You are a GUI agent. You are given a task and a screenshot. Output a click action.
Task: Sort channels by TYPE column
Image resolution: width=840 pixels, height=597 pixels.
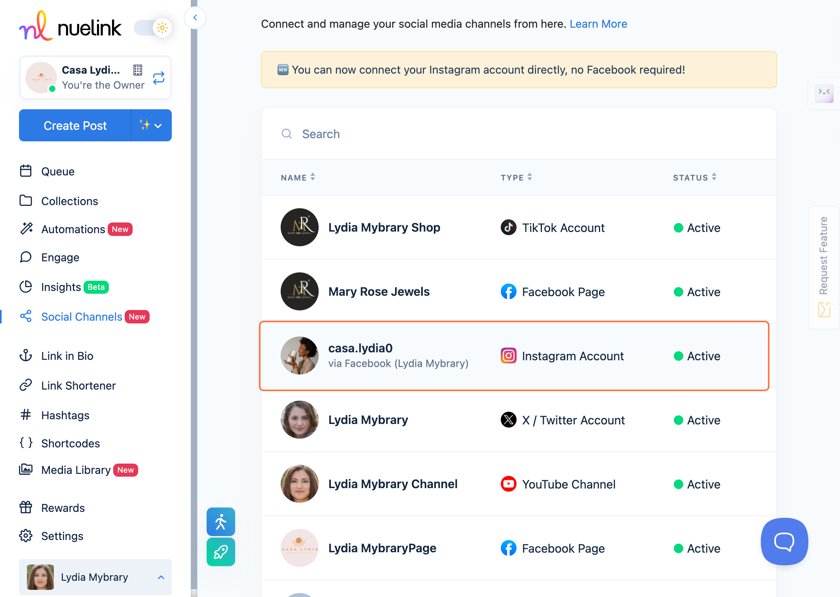pyautogui.click(x=516, y=177)
